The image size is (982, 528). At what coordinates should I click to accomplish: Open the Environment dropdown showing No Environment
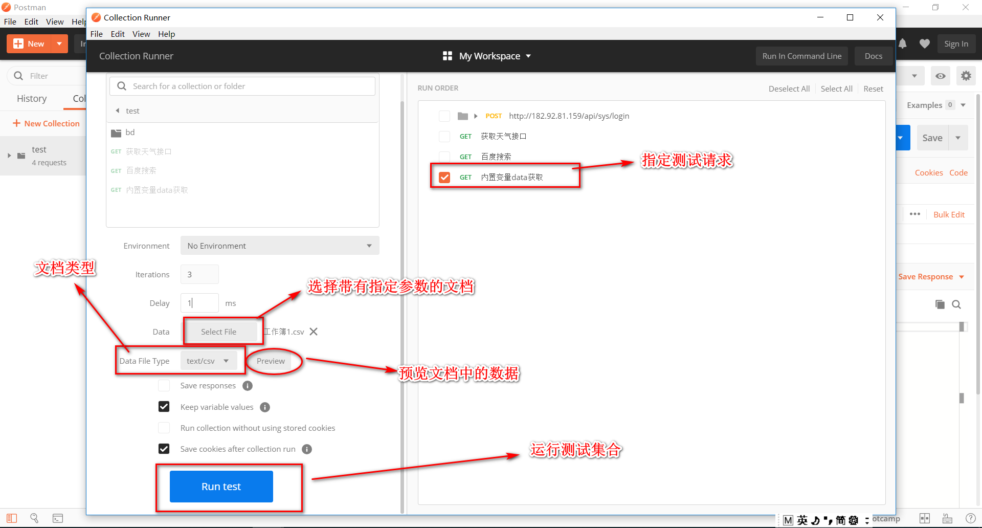pyautogui.click(x=280, y=246)
